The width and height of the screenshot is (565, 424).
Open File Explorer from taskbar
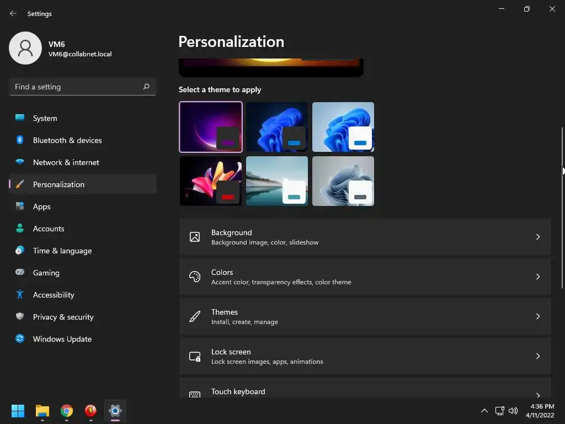coord(42,411)
